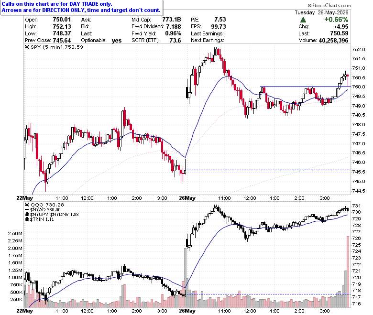Image resolution: width=373 pixels, height=315 pixels.
Task: Click the bar icon next to $NYUPV:$NYDNV
Action: click(x=27, y=215)
